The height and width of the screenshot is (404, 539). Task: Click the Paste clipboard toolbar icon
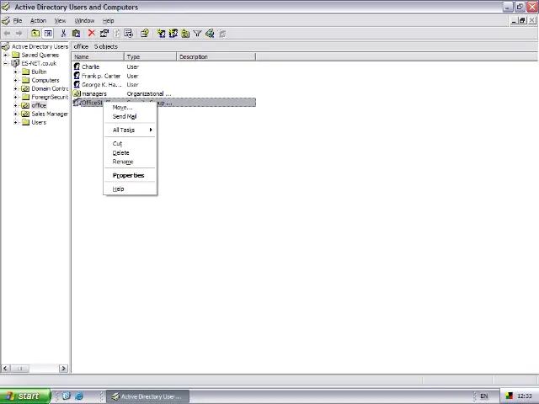[x=76, y=34]
